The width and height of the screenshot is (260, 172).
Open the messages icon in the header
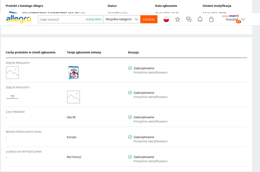tap(189, 19)
